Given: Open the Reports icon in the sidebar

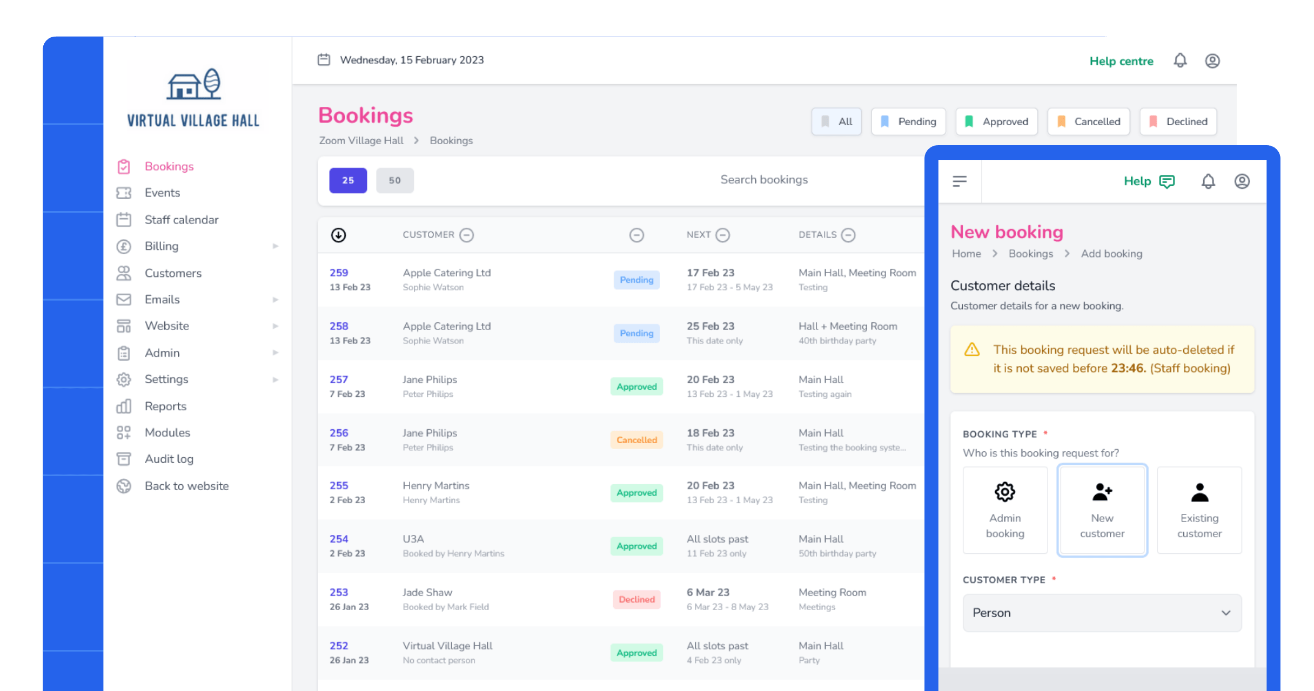Looking at the screenshot, I should click(124, 406).
